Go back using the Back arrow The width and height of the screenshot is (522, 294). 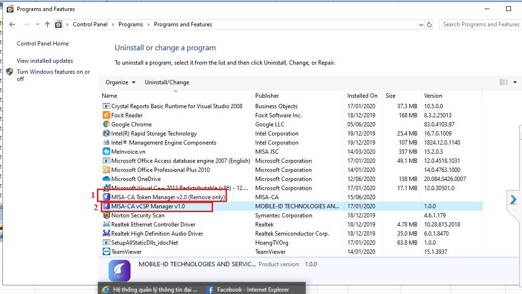click(x=12, y=24)
